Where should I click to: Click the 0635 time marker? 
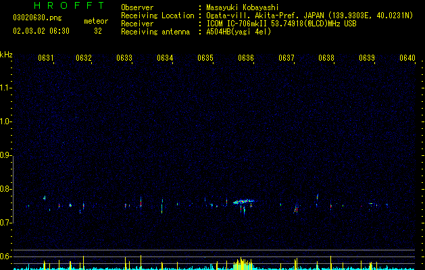[x=205, y=58]
